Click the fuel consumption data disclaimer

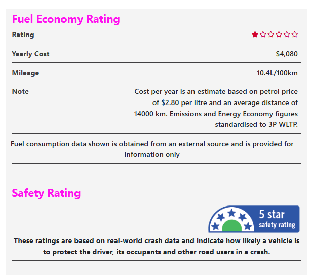pyautogui.click(x=152, y=149)
